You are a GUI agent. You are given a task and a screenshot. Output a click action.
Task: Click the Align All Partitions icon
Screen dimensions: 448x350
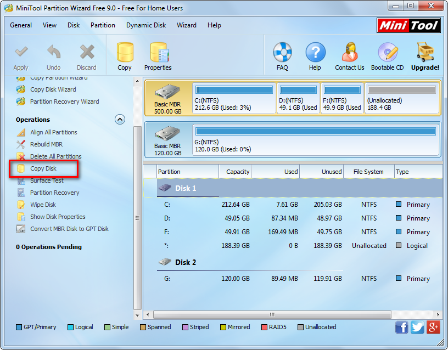pos(21,132)
